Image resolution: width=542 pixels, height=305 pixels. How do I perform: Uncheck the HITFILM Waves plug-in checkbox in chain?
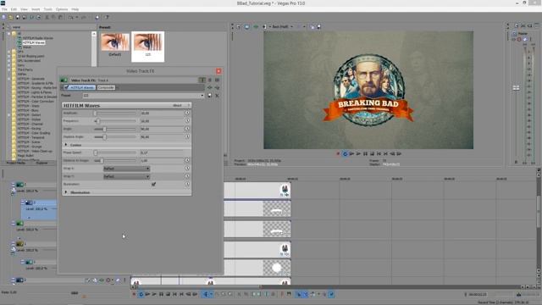(x=66, y=87)
